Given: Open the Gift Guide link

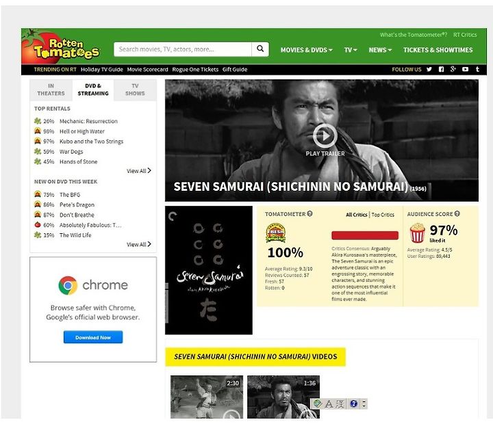Looking at the screenshot, I should [x=235, y=69].
